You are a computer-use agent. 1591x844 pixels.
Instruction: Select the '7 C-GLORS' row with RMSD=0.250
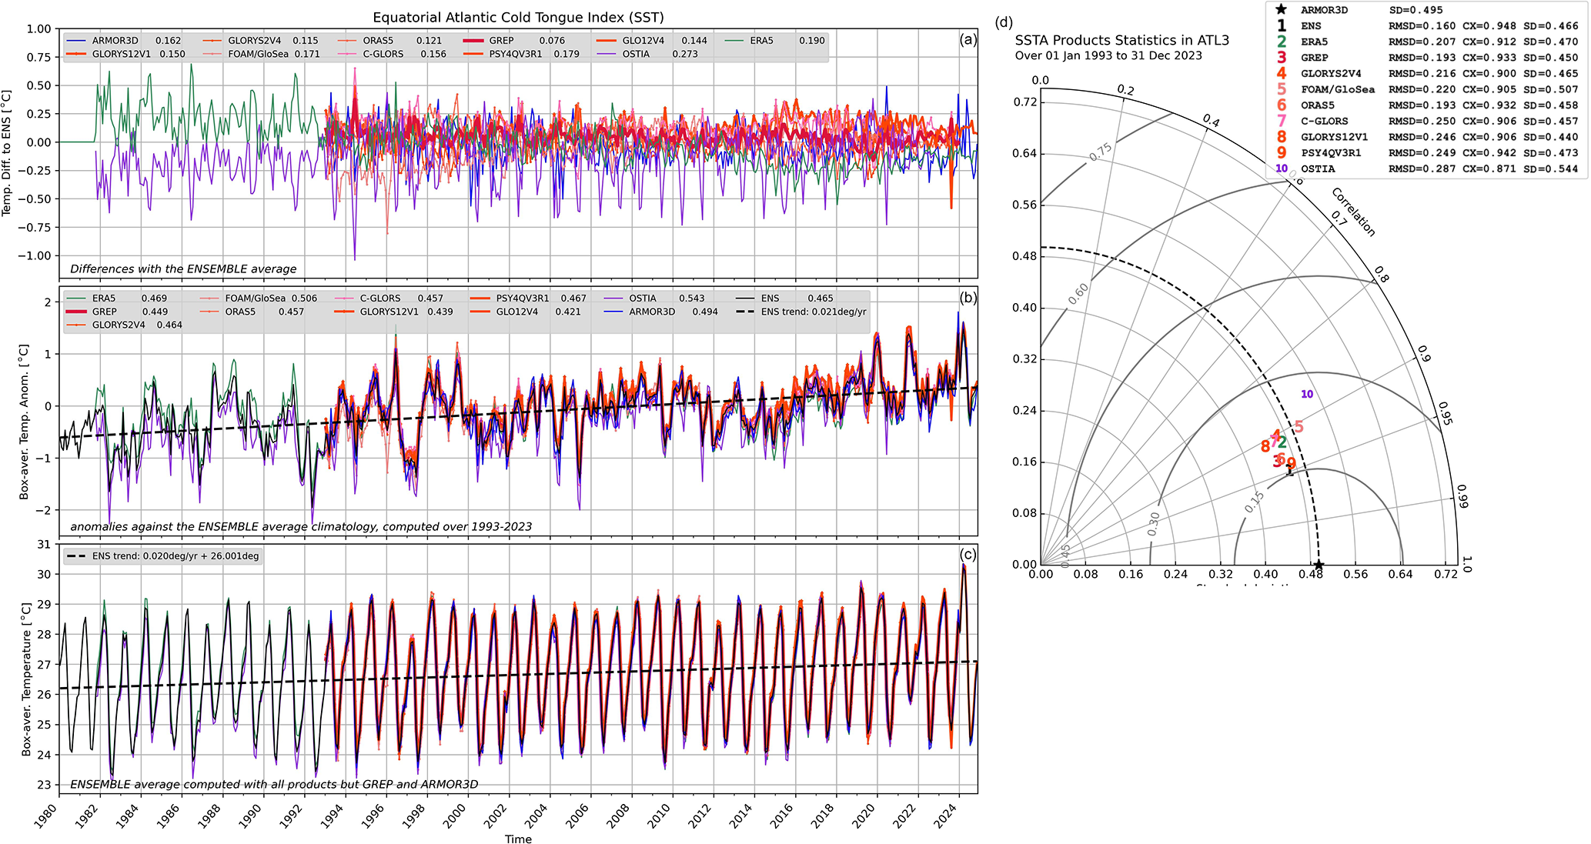(1427, 121)
